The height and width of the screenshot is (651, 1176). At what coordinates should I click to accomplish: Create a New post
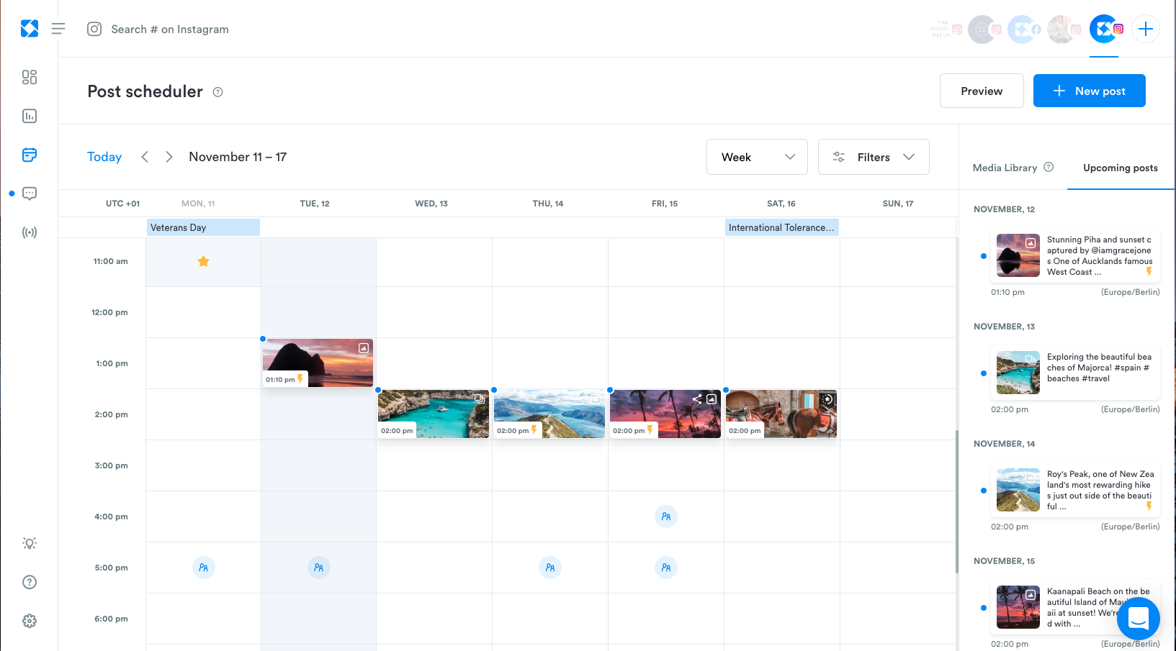click(x=1090, y=91)
